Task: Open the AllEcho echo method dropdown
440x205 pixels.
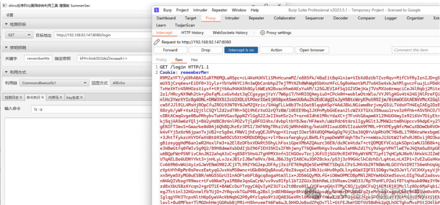Action: click(x=131, y=83)
